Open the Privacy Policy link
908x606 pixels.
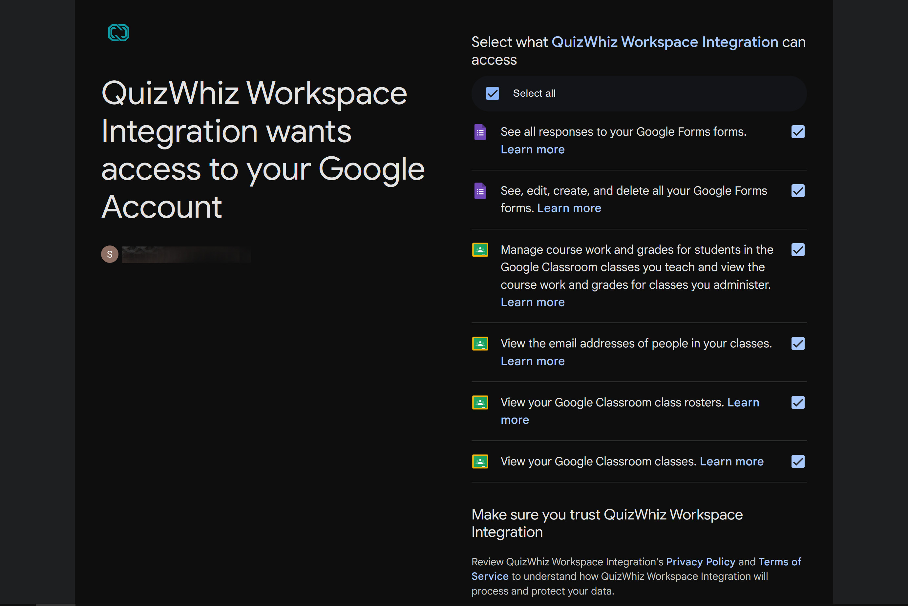coord(700,561)
